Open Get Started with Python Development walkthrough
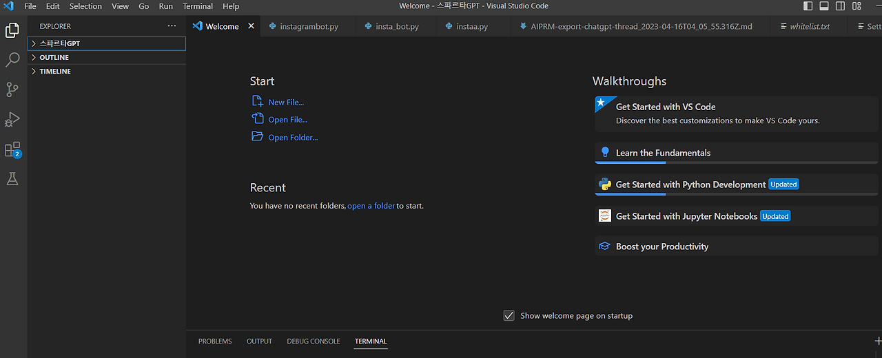This screenshot has height=358, width=882. pos(738,185)
